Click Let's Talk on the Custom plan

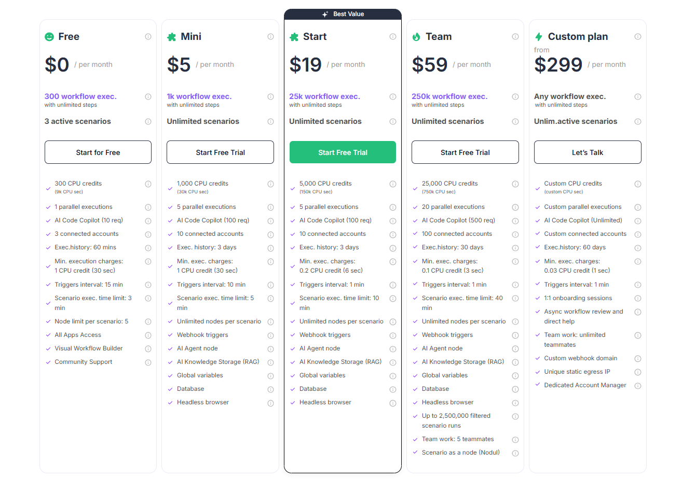(x=588, y=152)
